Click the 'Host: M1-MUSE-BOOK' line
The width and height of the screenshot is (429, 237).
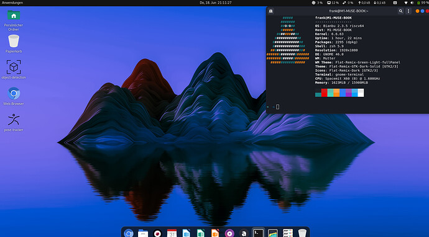tap(333, 30)
